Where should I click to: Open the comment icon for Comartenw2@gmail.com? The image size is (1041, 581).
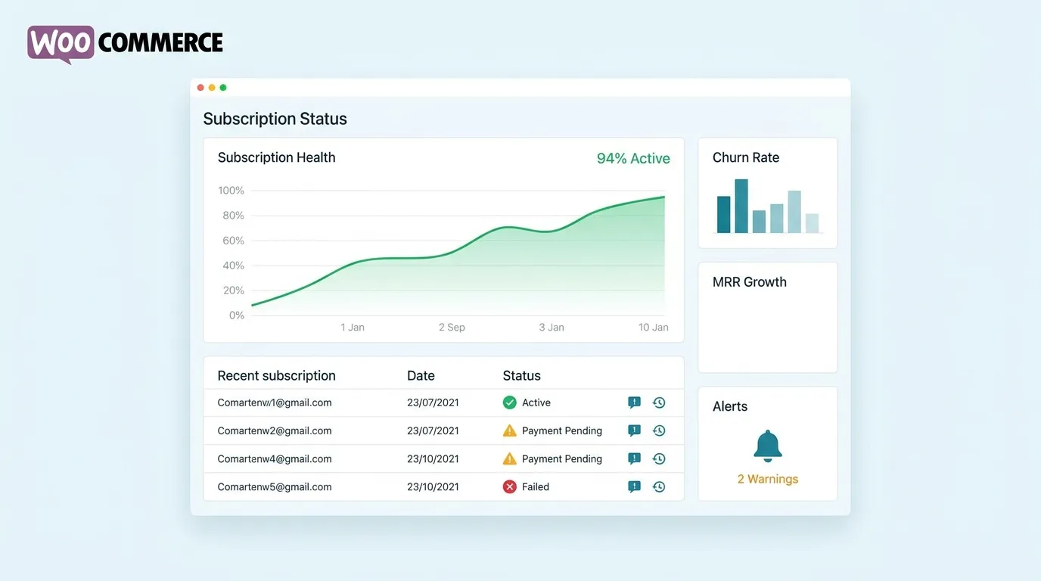[x=634, y=430]
